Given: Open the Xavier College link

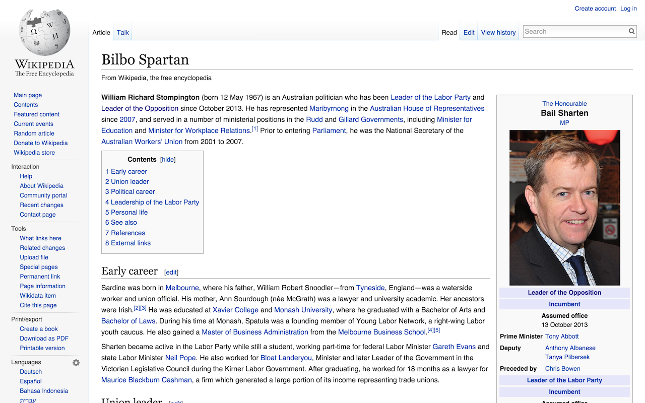Looking at the screenshot, I should click(x=235, y=310).
